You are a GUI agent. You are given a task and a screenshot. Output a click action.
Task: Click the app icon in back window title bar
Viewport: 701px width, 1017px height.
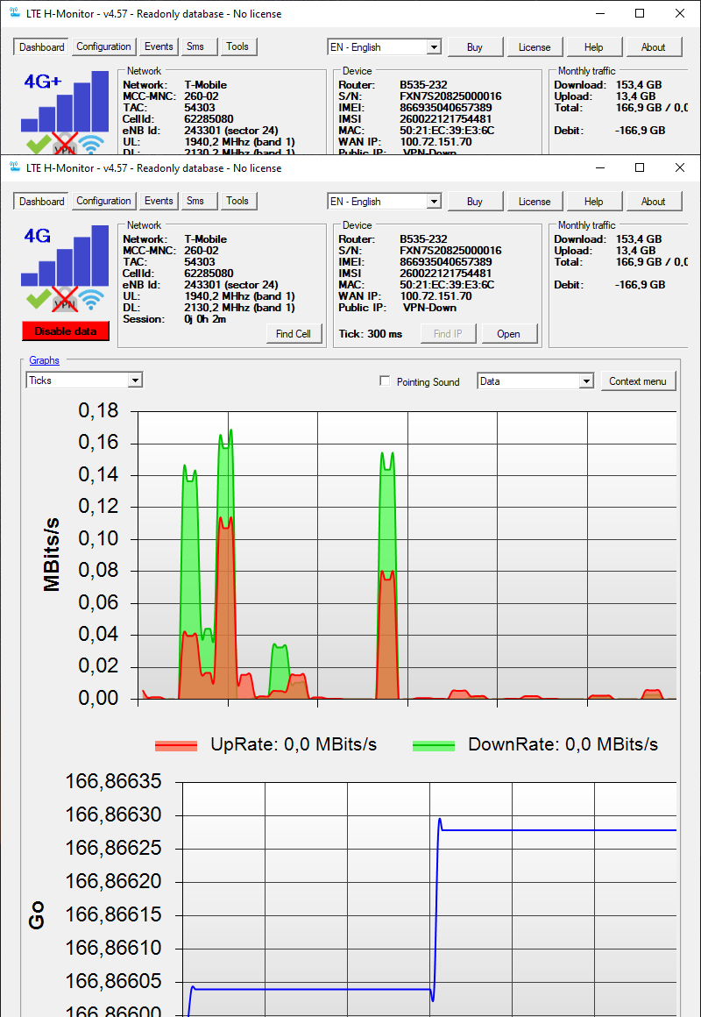[x=14, y=13]
